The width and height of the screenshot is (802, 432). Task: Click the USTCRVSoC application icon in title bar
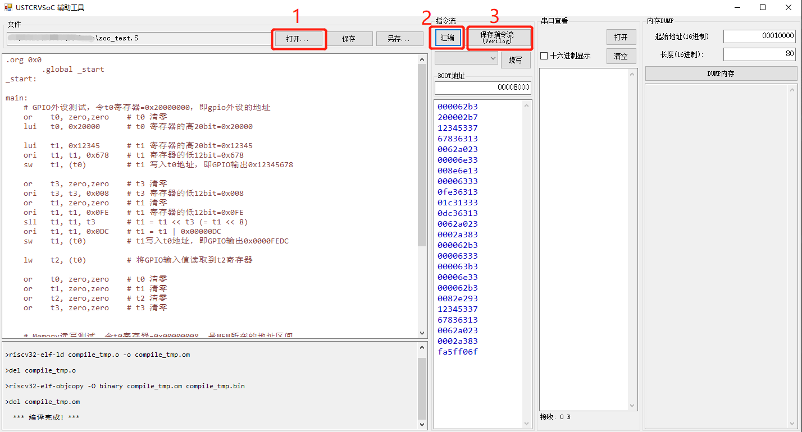pyautogui.click(x=8, y=7)
